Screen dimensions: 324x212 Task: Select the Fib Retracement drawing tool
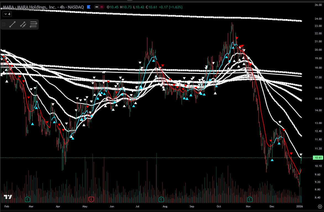(33, 24)
